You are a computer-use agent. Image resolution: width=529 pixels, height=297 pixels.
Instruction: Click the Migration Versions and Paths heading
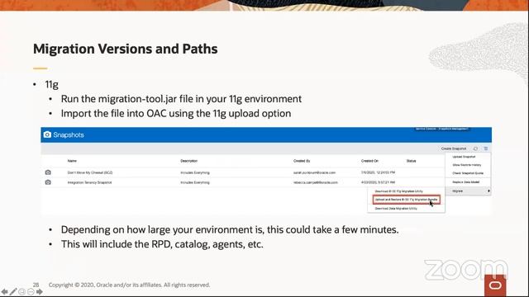point(125,49)
